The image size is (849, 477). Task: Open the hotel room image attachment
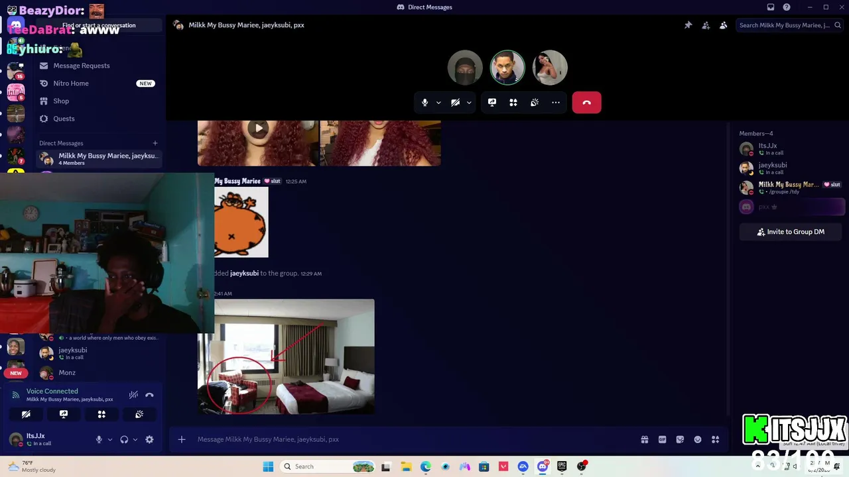pos(286,356)
